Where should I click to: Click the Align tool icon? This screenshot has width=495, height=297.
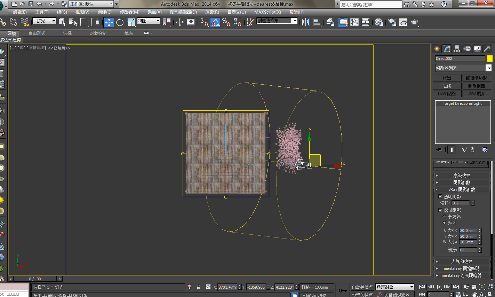pyautogui.click(x=317, y=22)
